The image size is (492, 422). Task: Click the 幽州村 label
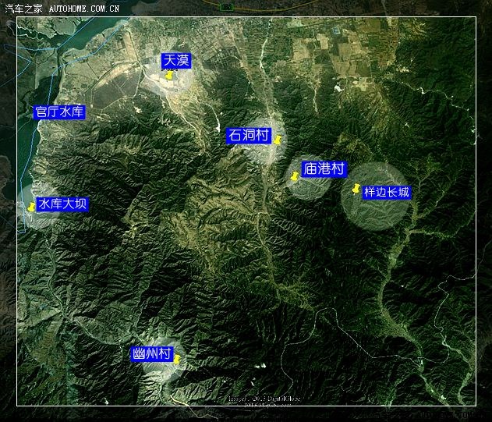tap(152, 353)
